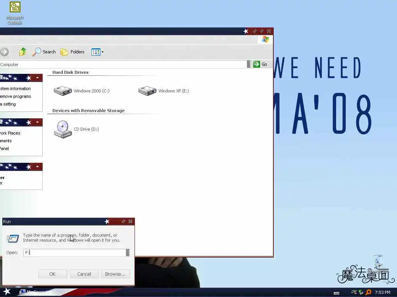Toggle the Folders pane
The image size is (397, 297).
pyautogui.click(x=72, y=52)
